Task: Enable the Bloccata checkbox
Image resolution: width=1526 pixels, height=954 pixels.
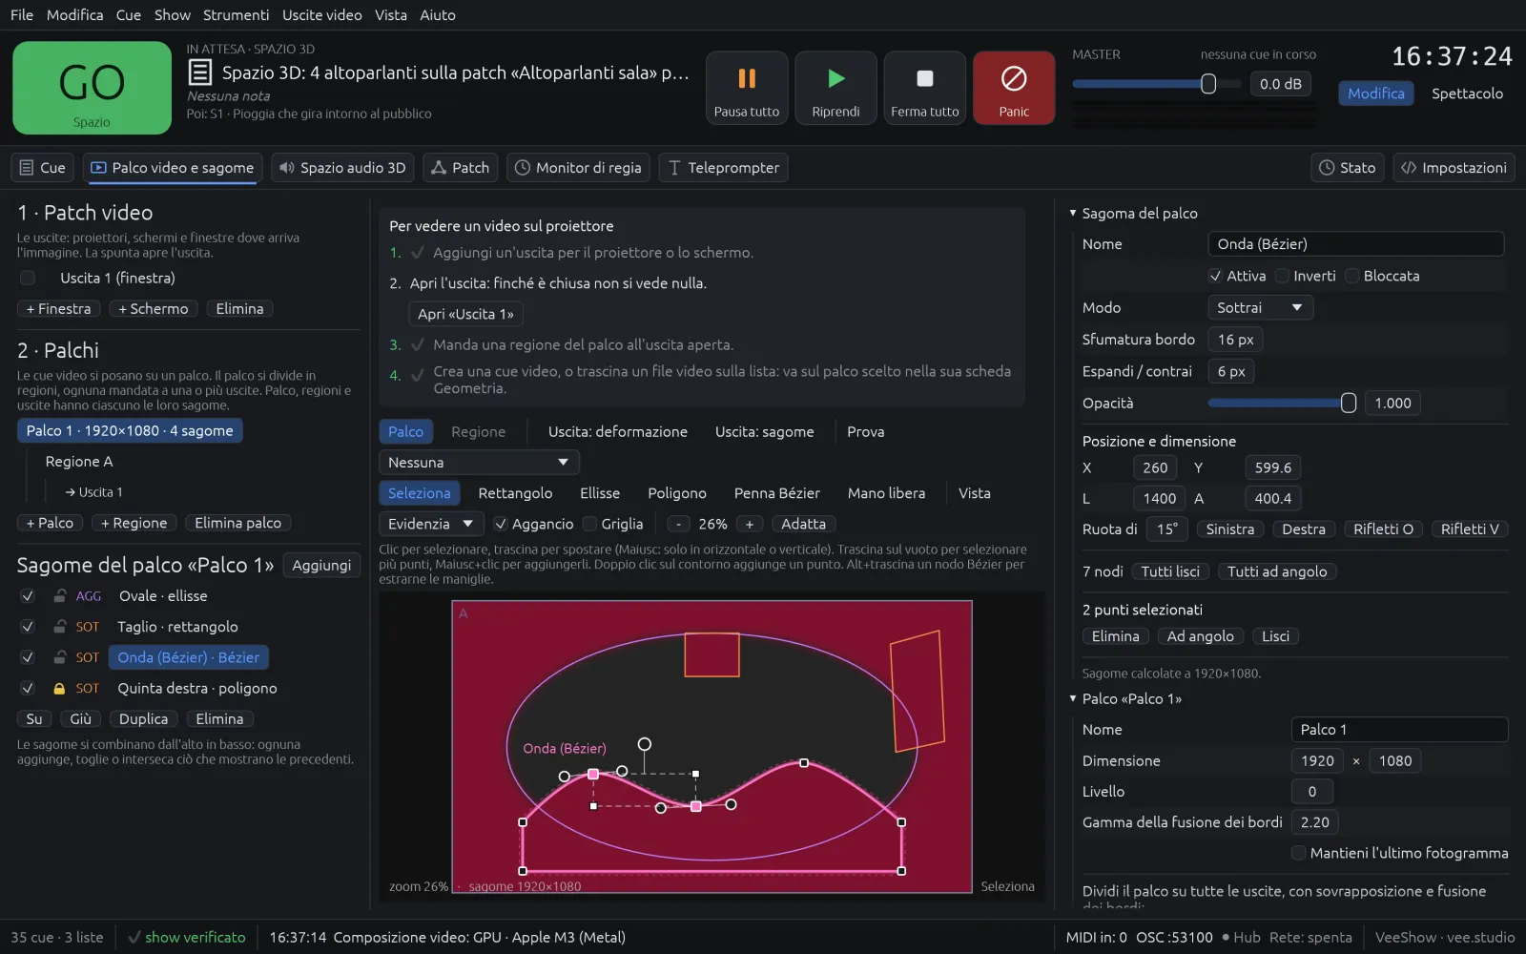Action: coord(1352,276)
